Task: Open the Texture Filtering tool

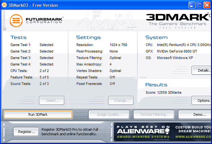Action: (x=154, y=114)
